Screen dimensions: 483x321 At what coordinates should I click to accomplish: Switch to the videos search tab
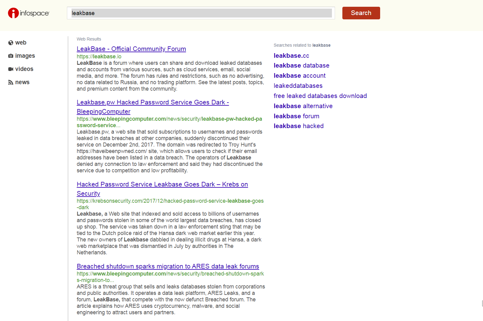(x=24, y=69)
